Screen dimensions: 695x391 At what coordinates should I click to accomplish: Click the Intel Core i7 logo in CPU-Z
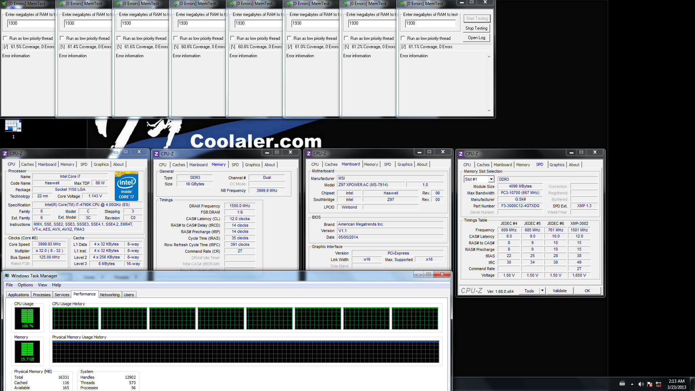[126, 186]
